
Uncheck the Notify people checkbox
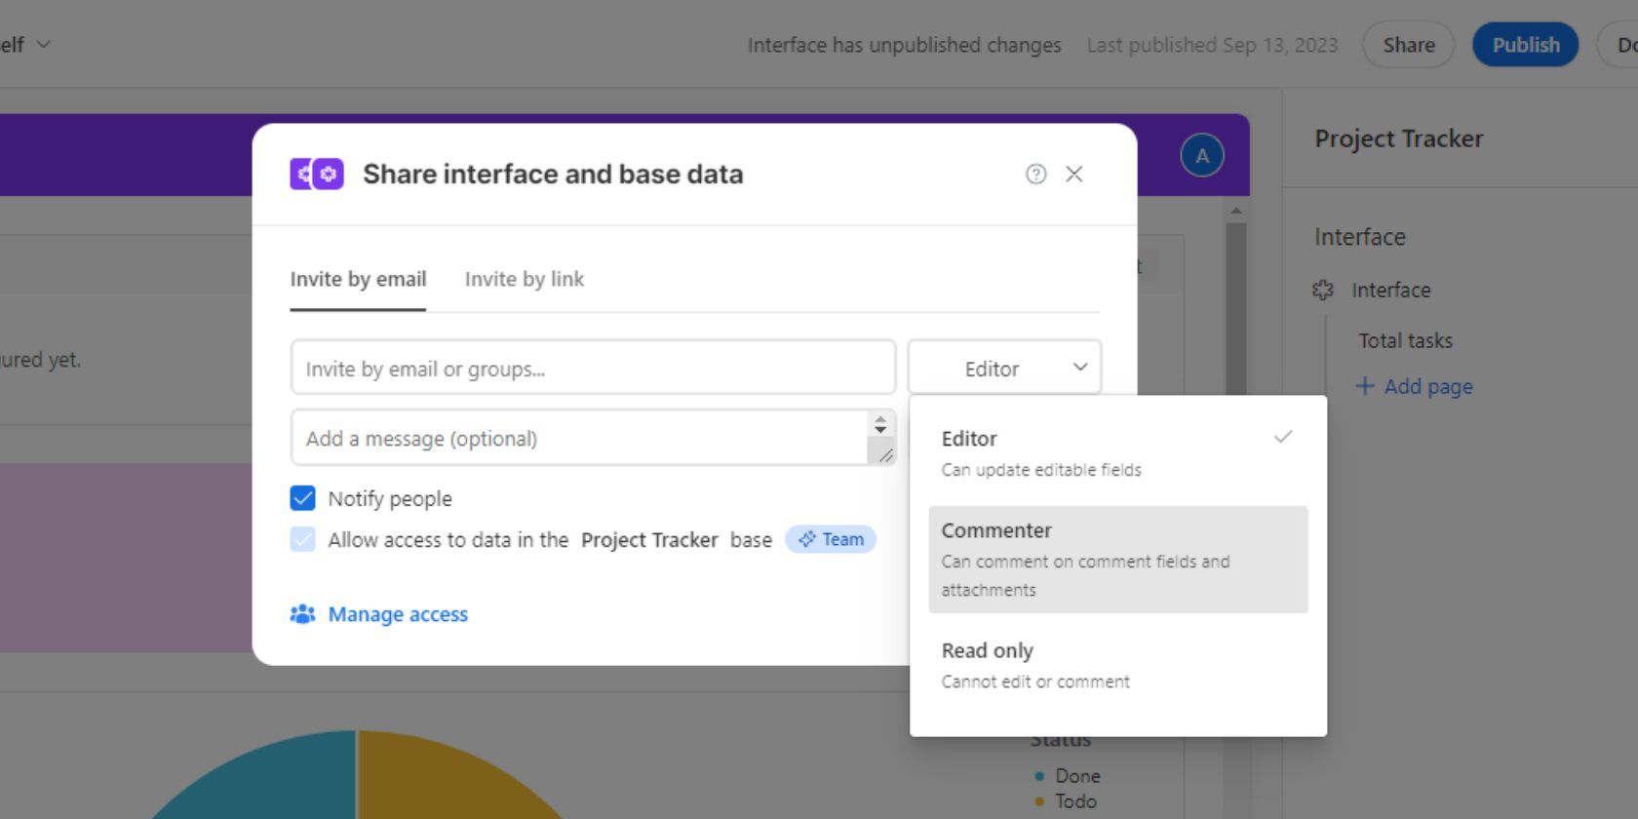[x=303, y=498]
